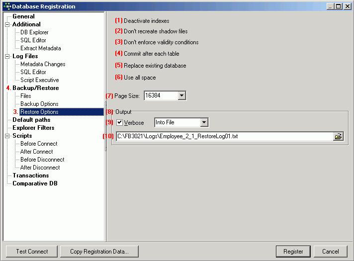The image size is (354, 261).
Task: Click the Test Connect button
Action: [x=32, y=252]
